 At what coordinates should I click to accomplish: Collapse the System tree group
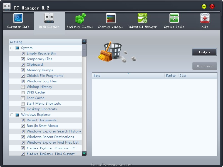click(12, 48)
